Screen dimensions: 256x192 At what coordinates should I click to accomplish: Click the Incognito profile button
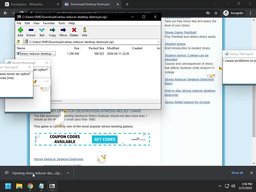point(233,13)
